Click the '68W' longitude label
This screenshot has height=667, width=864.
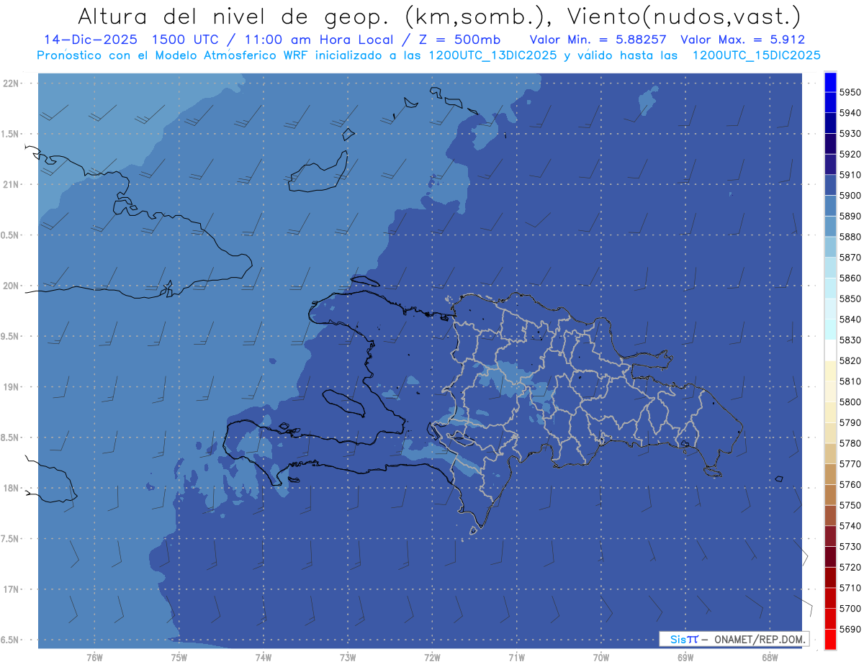(770, 658)
